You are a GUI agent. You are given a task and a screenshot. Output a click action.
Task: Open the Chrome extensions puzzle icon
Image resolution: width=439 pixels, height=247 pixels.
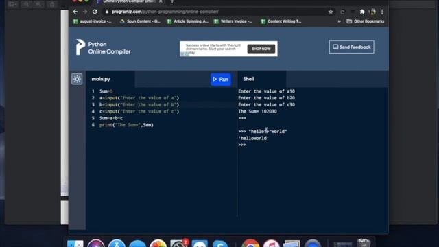point(362,12)
